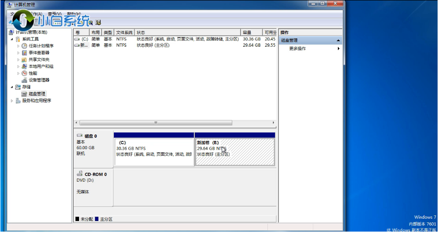This screenshot has height=232, width=438.
Task: Click the 磁盘 0 disk icon
Action: click(x=80, y=136)
